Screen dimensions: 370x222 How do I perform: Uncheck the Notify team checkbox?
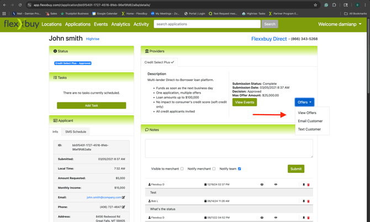tap(239, 169)
